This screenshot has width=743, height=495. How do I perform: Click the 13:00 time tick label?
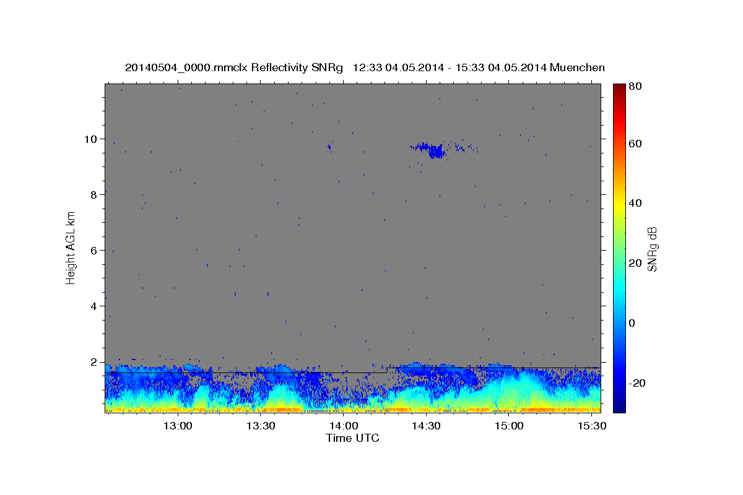point(178,426)
